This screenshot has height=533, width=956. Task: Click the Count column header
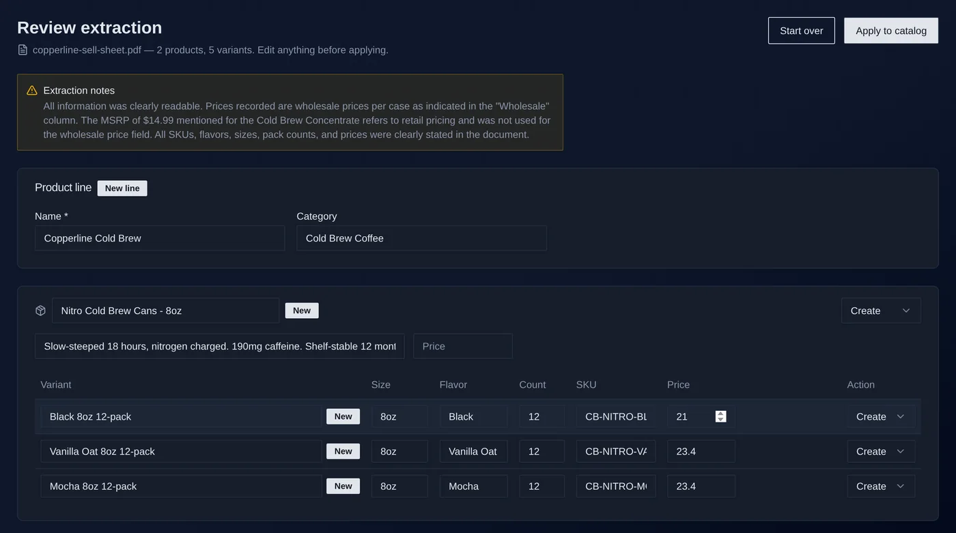(x=533, y=384)
